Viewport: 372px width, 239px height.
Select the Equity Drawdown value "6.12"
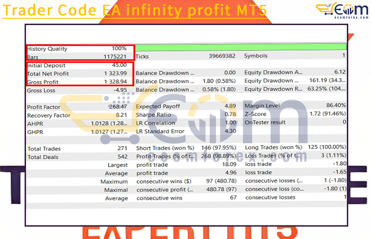(x=340, y=72)
